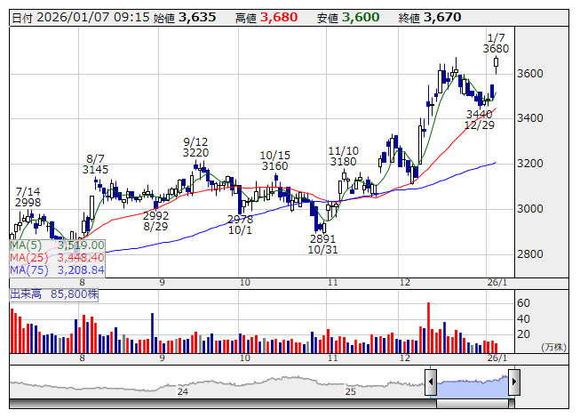The image size is (580, 418).
Task: Click the 24 year marker in overview
Action: click(183, 391)
